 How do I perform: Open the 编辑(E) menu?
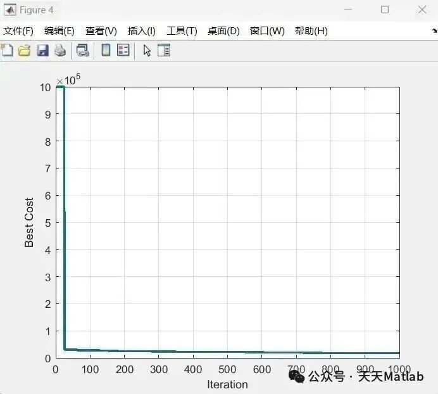point(59,31)
